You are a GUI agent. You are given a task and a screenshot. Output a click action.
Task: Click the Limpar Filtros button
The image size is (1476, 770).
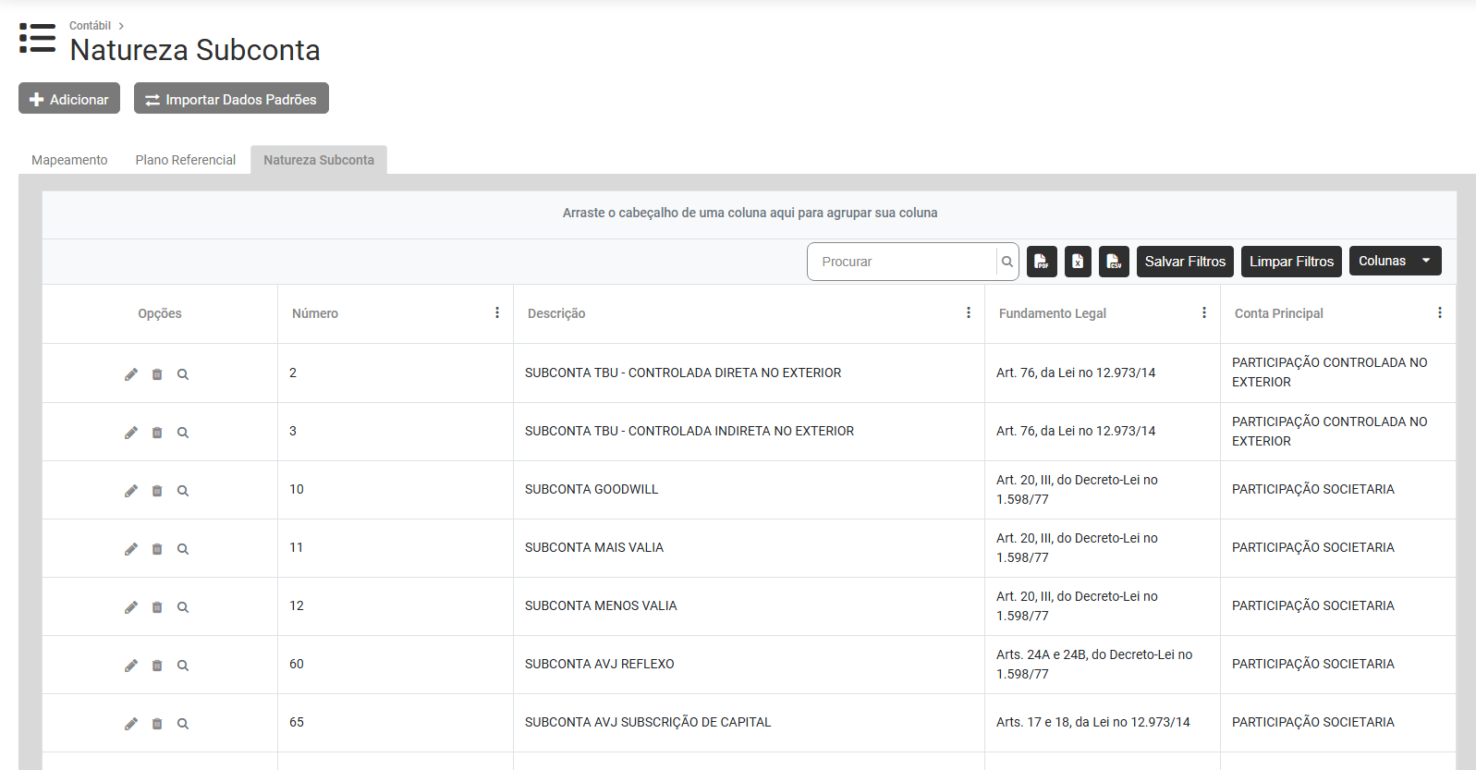(x=1290, y=262)
